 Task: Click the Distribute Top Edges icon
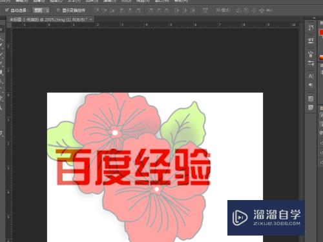[x=151, y=10]
